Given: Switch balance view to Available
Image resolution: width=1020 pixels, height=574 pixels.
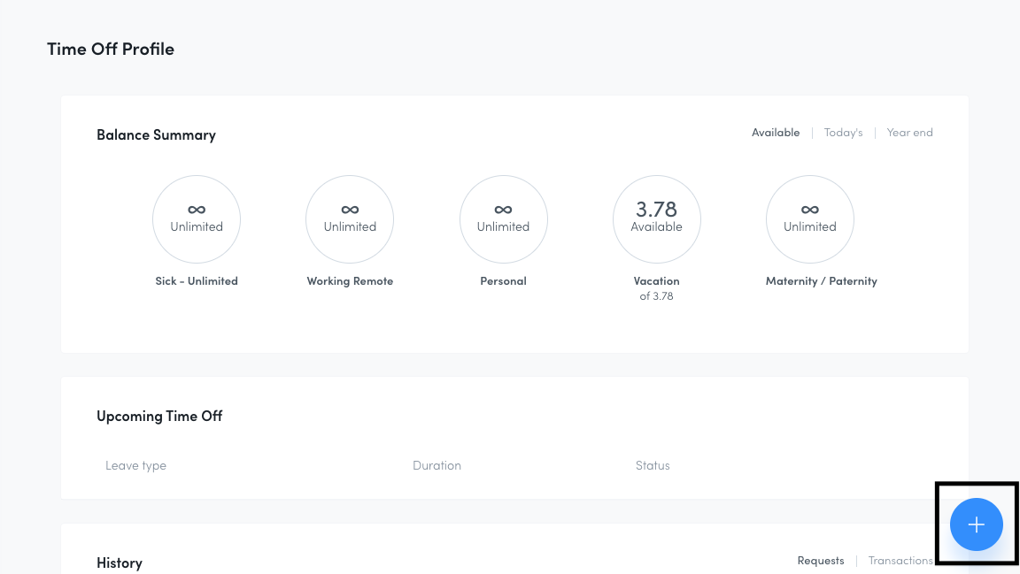Looking at the screenshot, I should 776,133.
